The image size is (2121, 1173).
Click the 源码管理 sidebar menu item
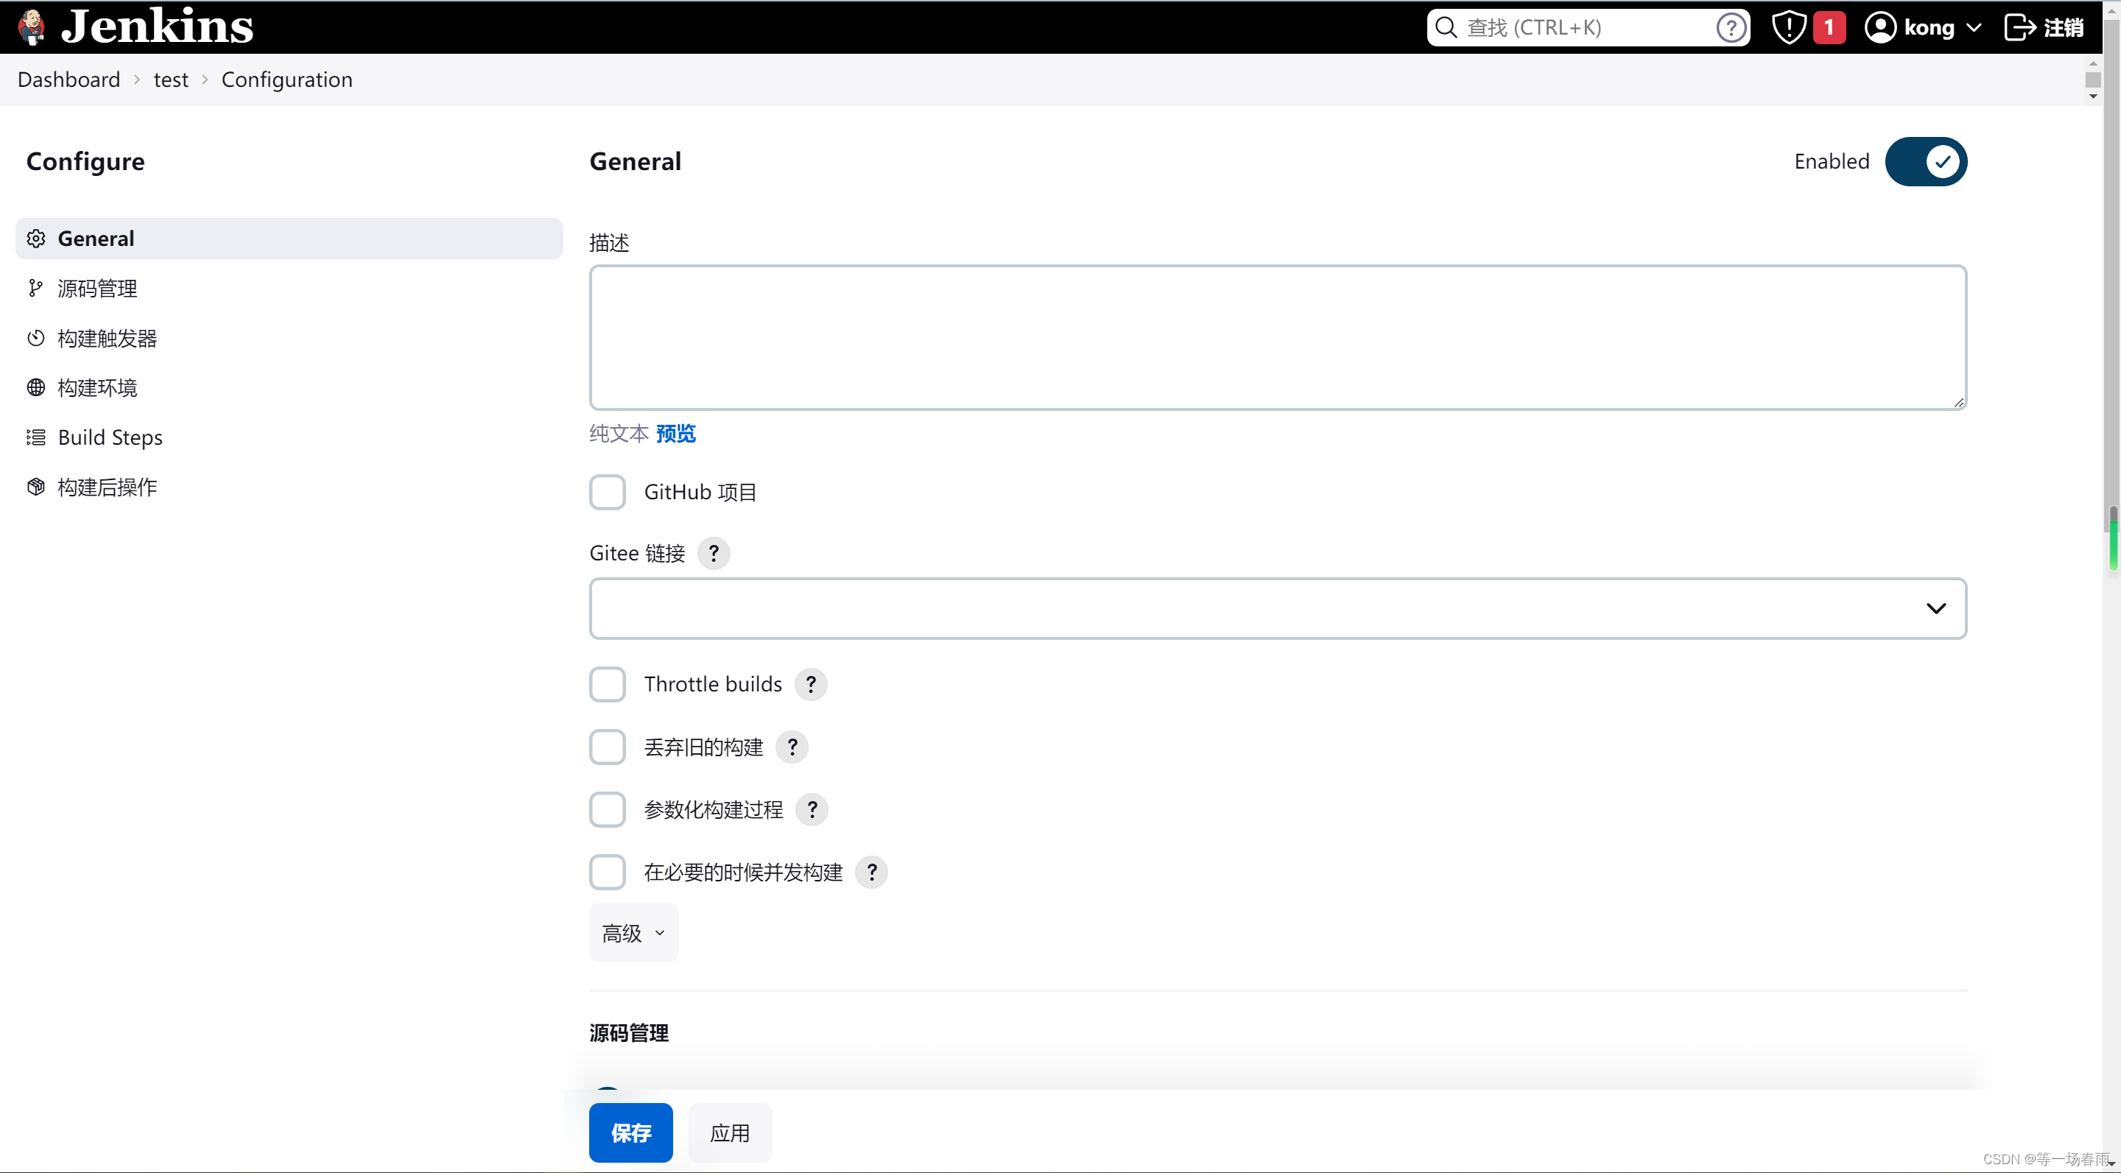click(96, 287)
